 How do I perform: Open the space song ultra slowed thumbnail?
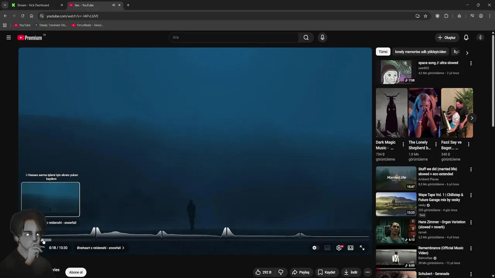coord(396,72)
